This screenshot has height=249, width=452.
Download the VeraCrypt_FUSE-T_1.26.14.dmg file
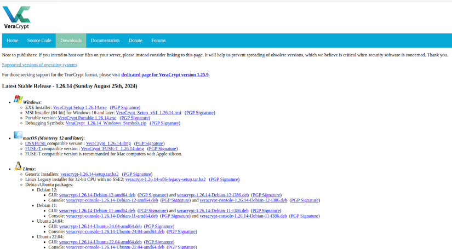click(x=112, y=148)
